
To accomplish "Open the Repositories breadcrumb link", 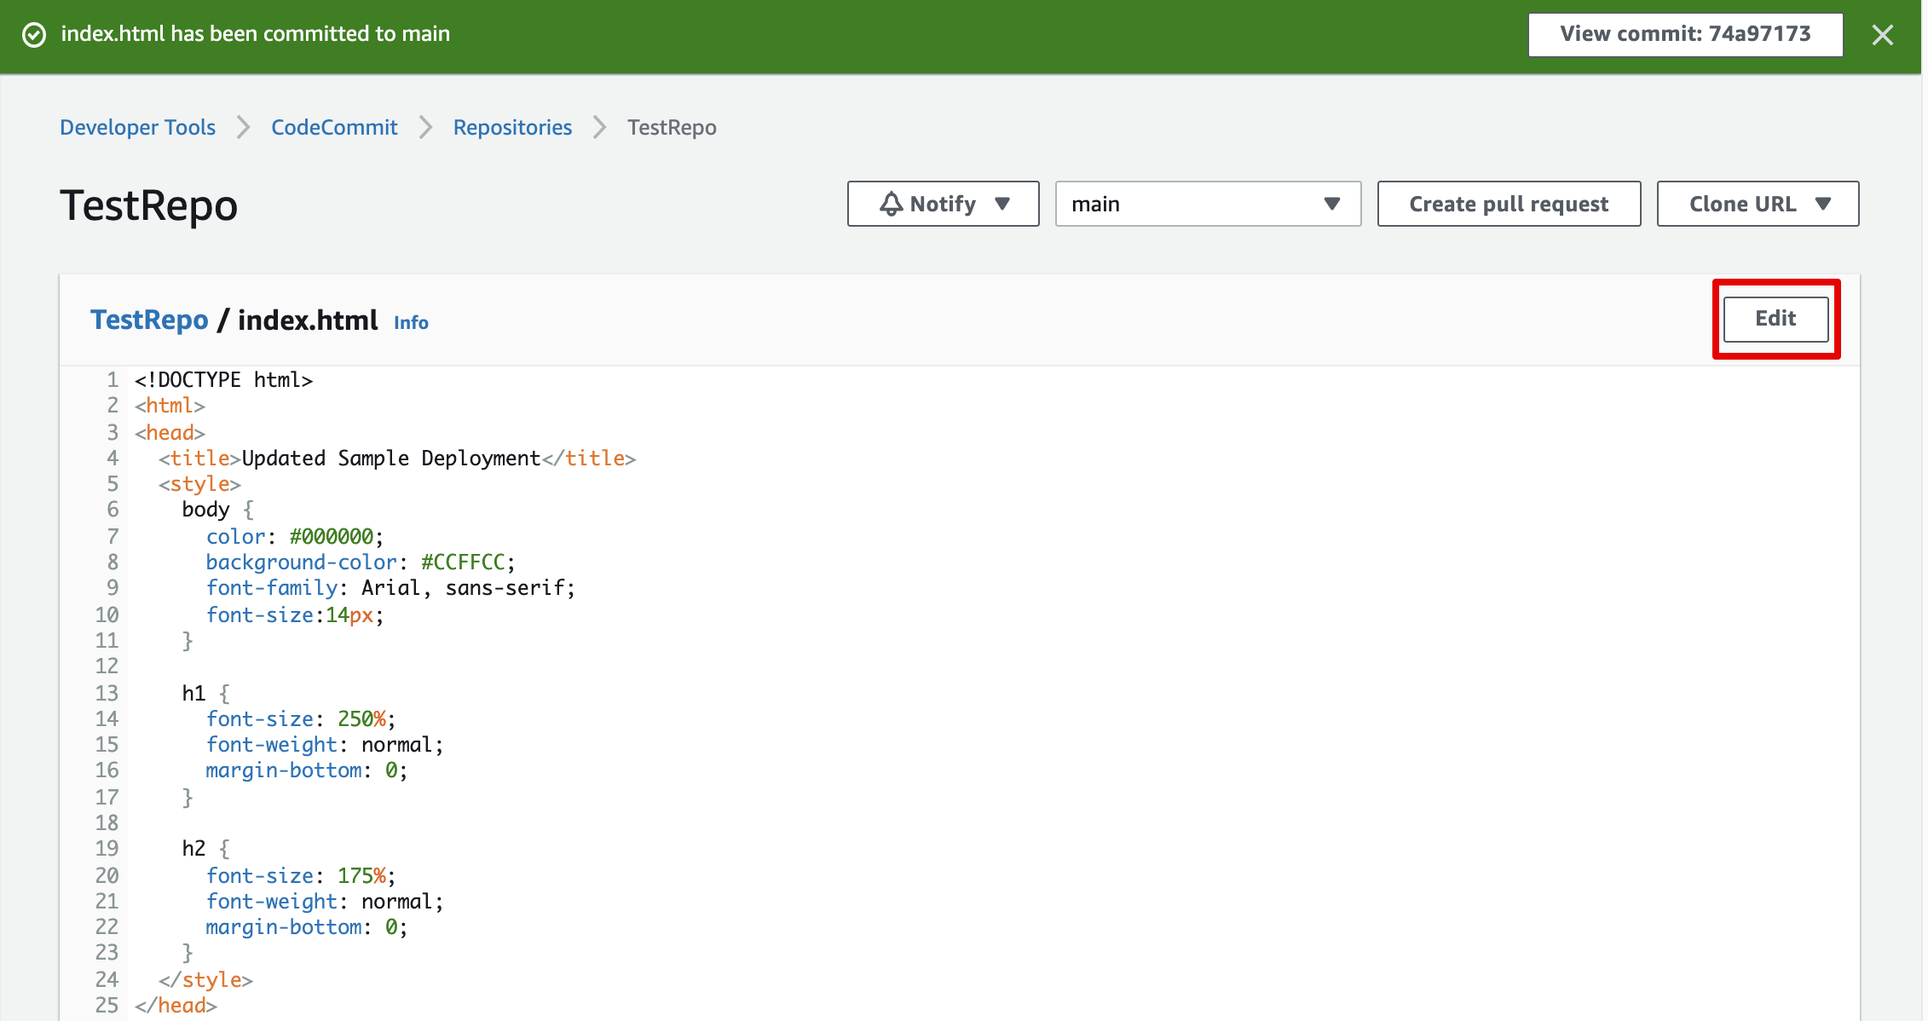I will pyautogui.click(x=512, y=127).
